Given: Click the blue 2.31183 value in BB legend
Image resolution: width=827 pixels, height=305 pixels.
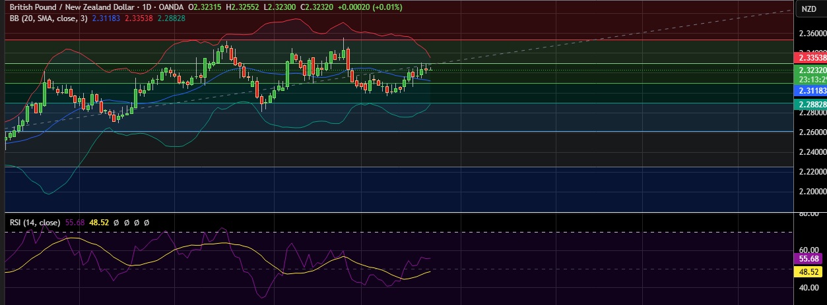Looking at the screenshot, I should tap(106, 19).
